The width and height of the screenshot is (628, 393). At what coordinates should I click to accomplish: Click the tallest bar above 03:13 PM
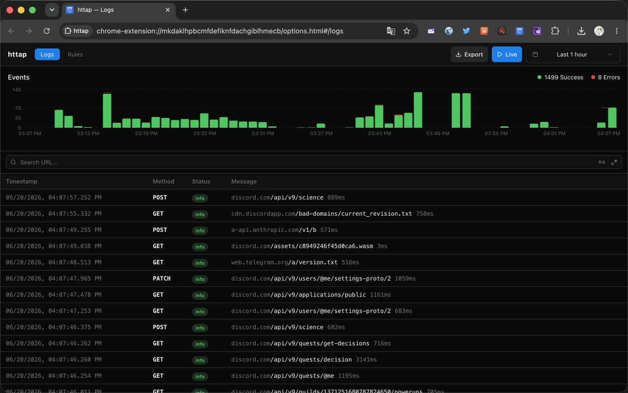click(107, 111)
